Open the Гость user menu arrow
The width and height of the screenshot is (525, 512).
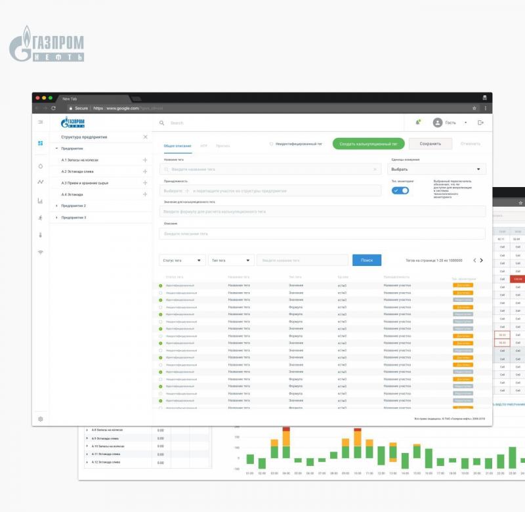tap(466, 123)
